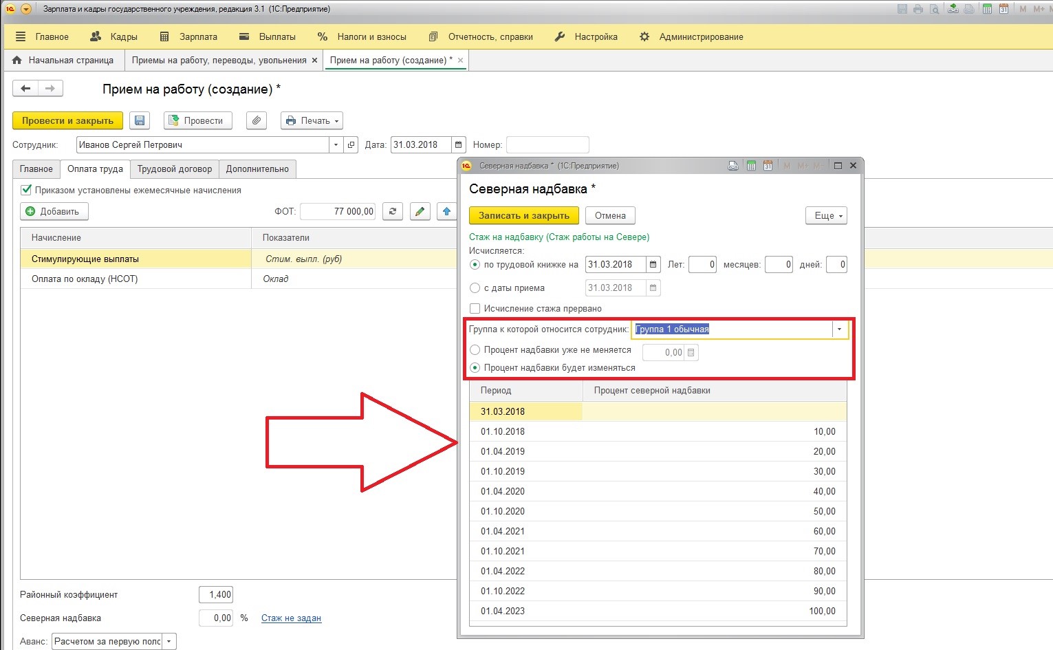This screenshot has width=1053, height=650.
Task: Select the 'Оплата по окладу (НСОТ)' row
Action: point(239,279)
